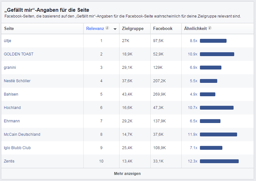Open the Iglo Blubb Club link
This screenshot has height=181, width=256.
click(17, 148)
